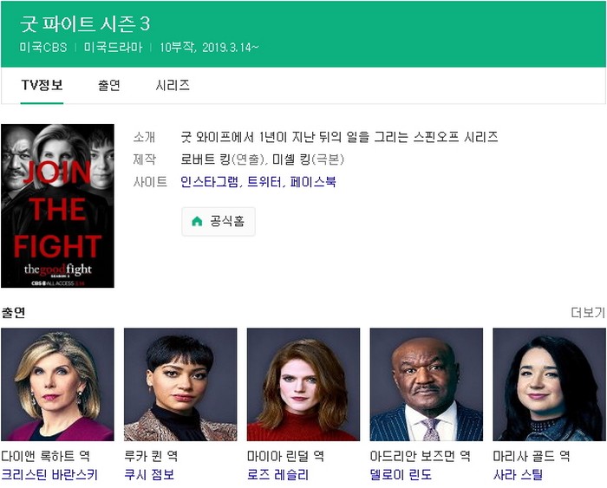Open the 공식홈 official site button

click(219, 221)
